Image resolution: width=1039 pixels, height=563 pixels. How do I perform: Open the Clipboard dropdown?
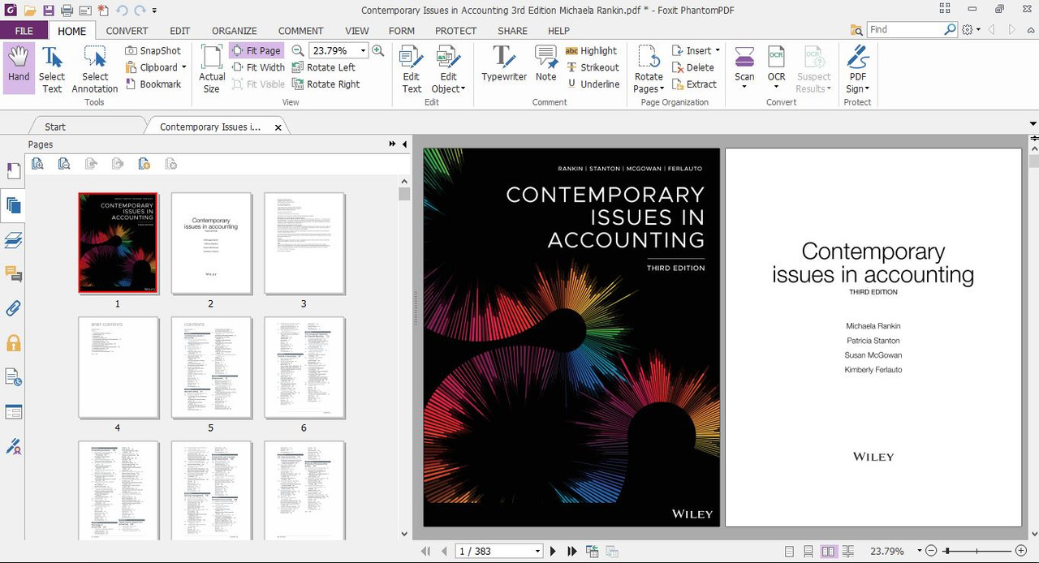[x=184, y=67]
